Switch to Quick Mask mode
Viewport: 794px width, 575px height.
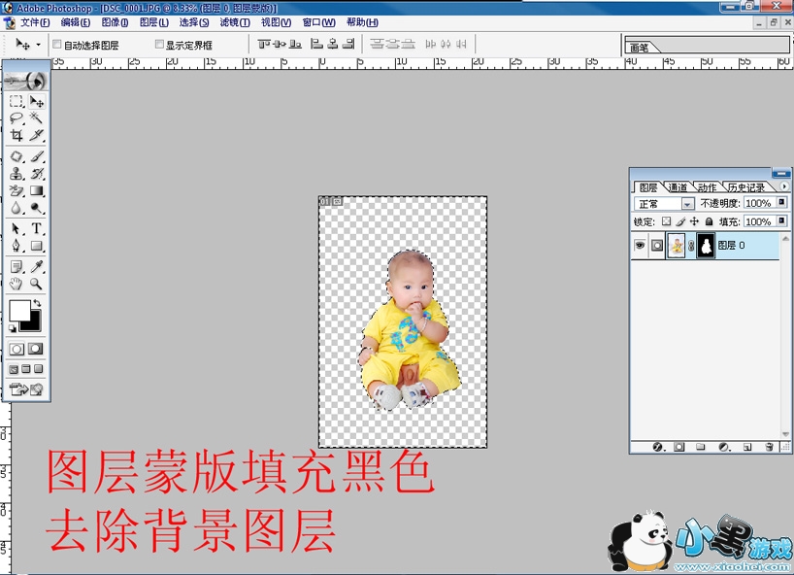[36, 349]
